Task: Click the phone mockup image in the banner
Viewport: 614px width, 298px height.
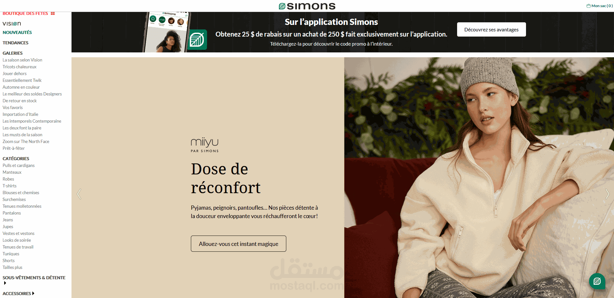Action: 167,32
